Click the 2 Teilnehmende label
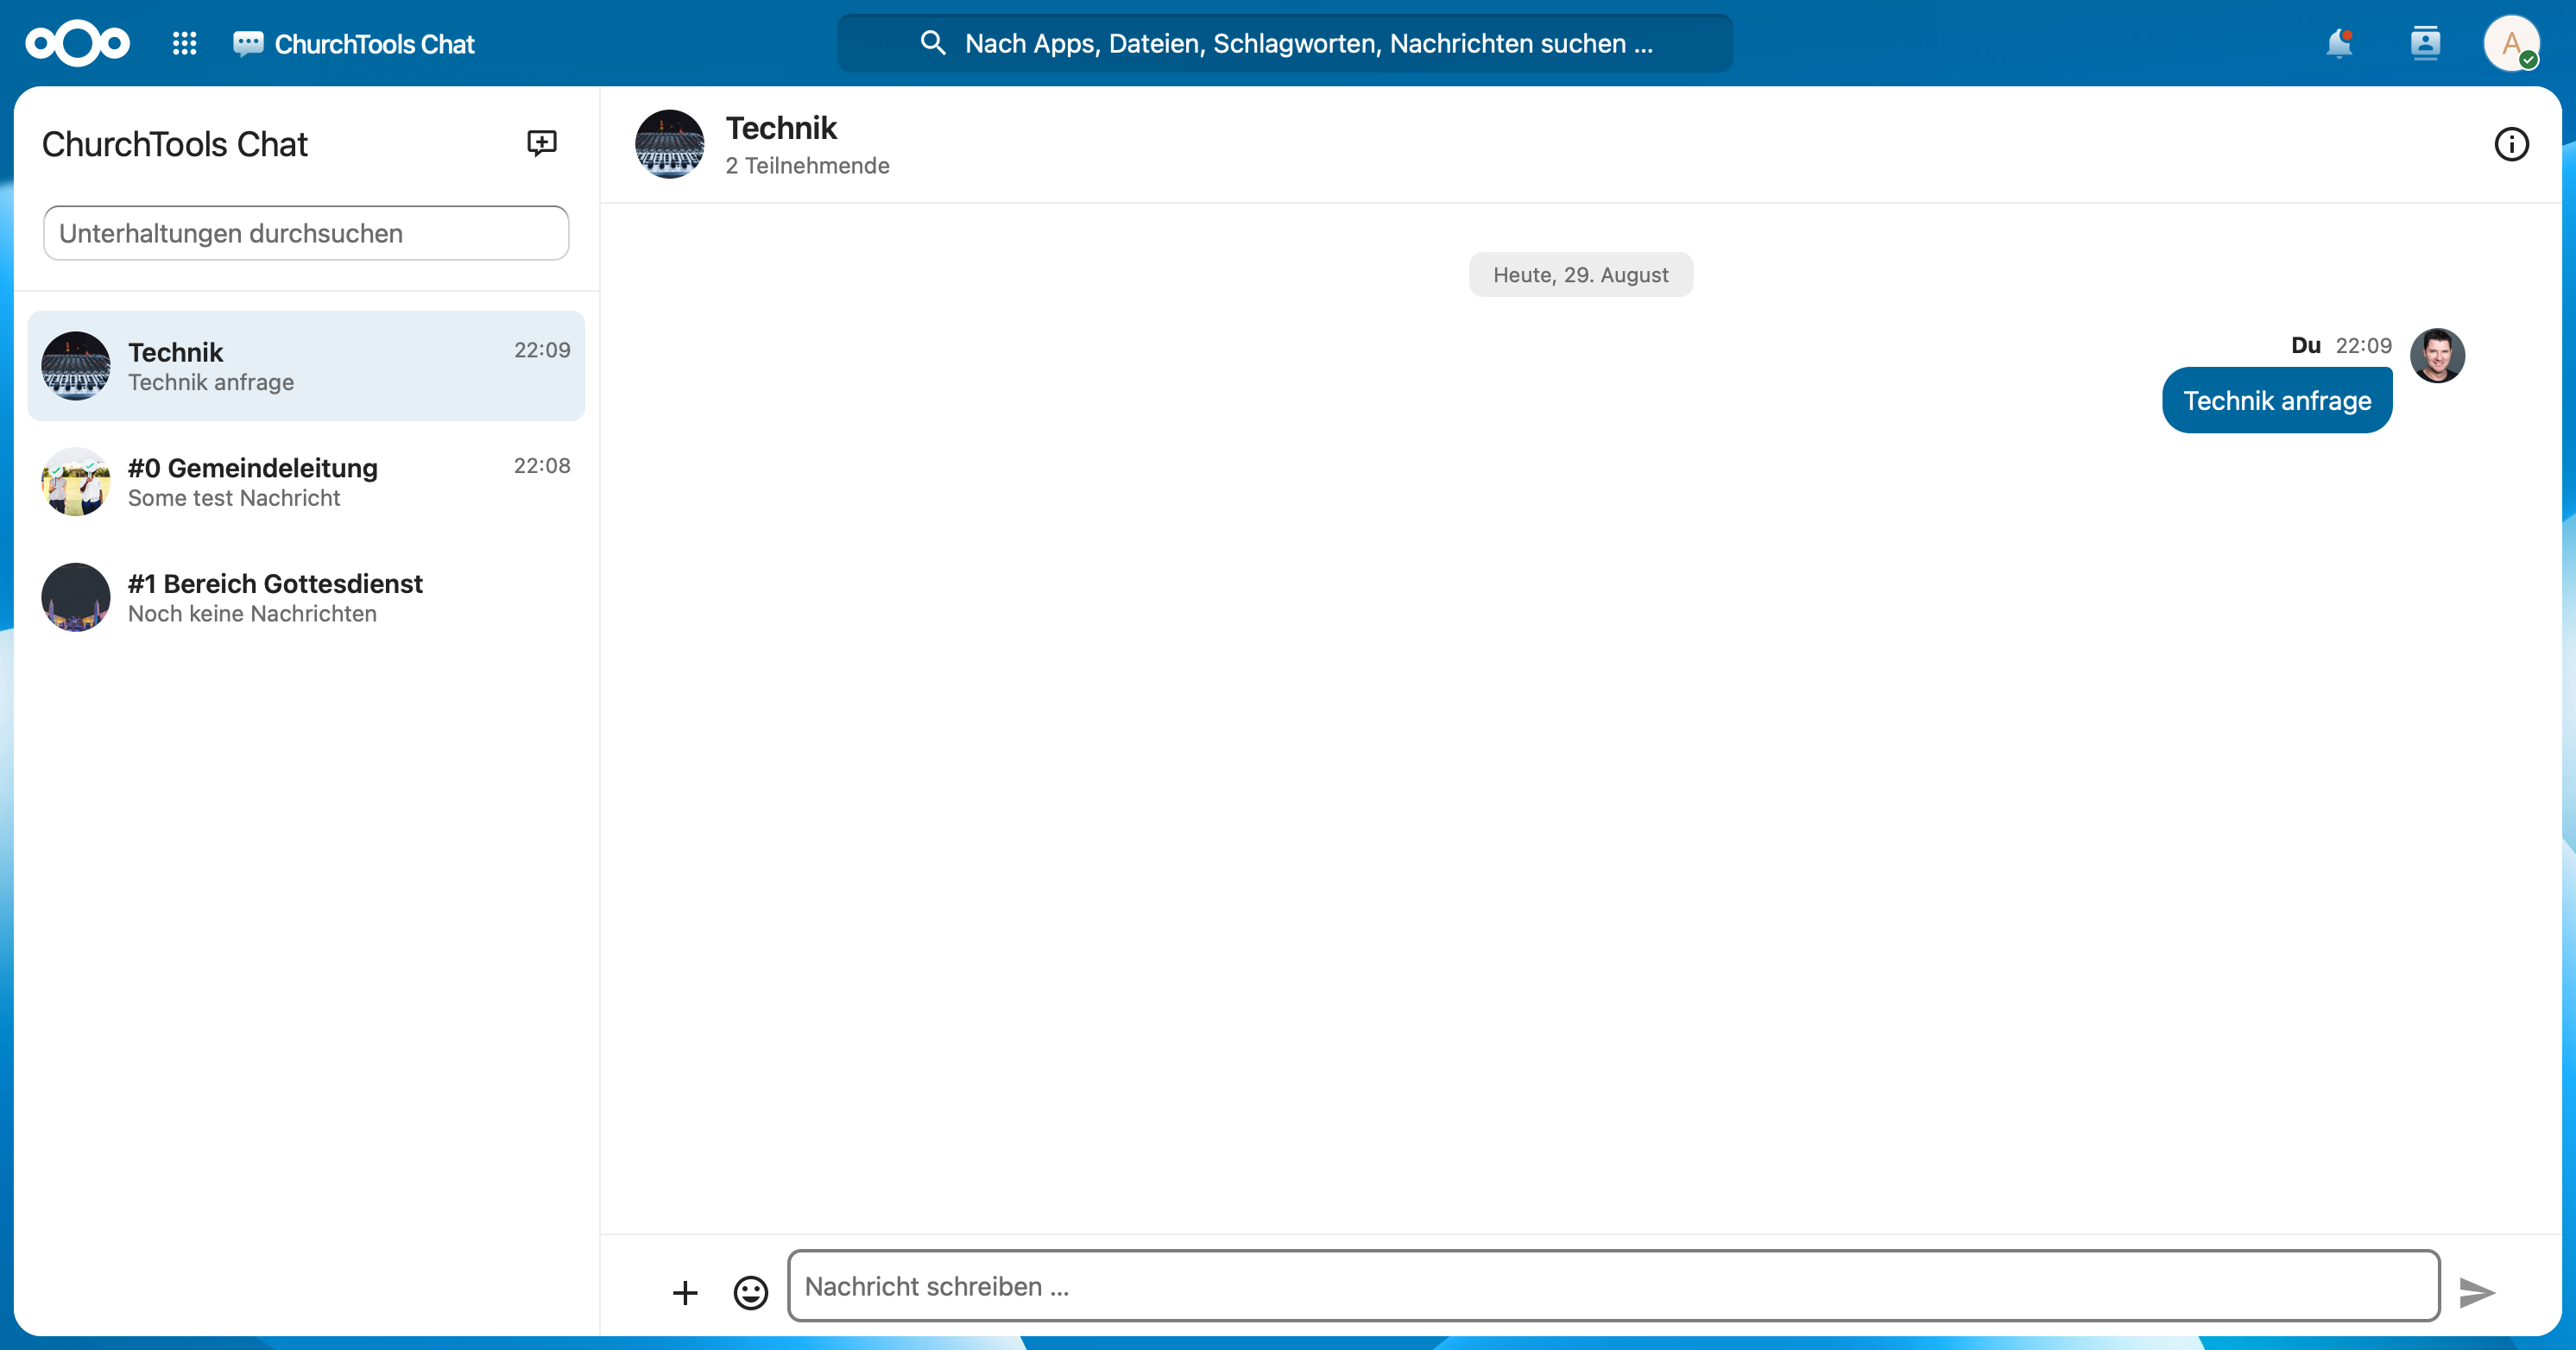The image size is (2576, 1350). click(x=807, y=165)
